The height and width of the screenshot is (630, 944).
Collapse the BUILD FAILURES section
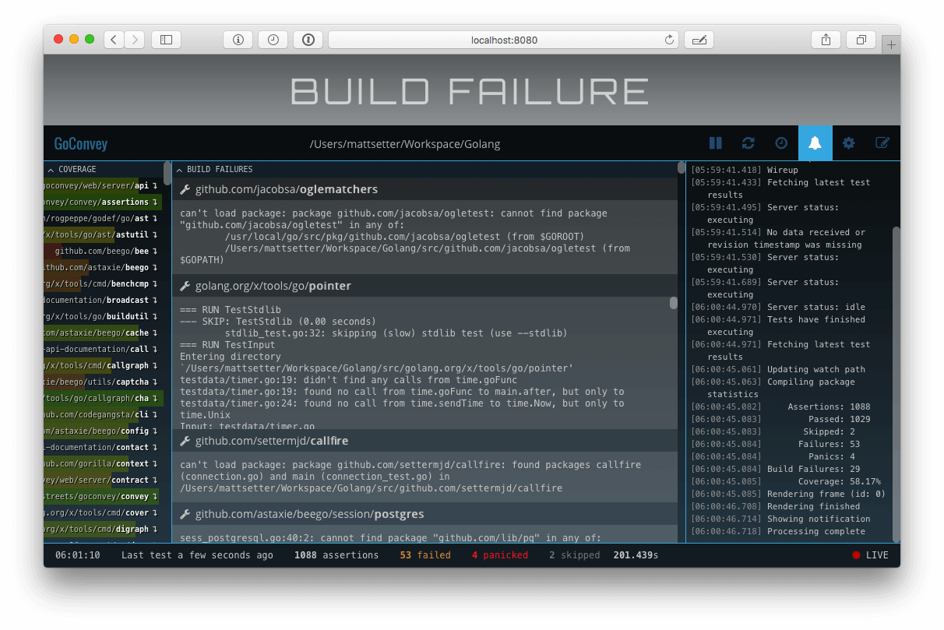coord(179,169)
